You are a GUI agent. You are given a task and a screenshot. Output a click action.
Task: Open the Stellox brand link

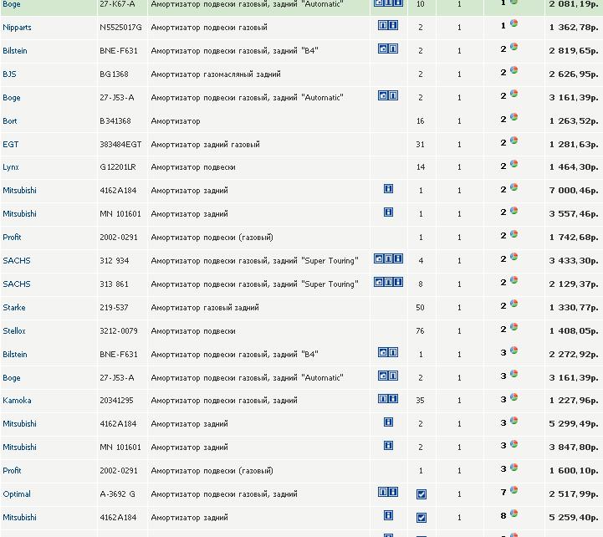click(14, 331)
